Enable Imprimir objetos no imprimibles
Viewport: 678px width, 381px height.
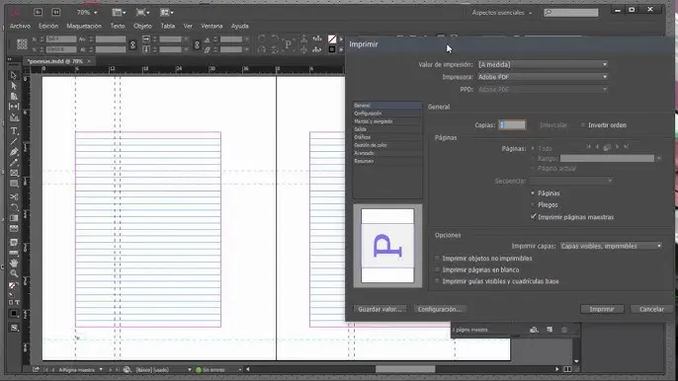[x=437, y=259]
